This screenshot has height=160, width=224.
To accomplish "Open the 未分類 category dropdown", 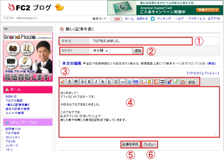I will (100, 51).
